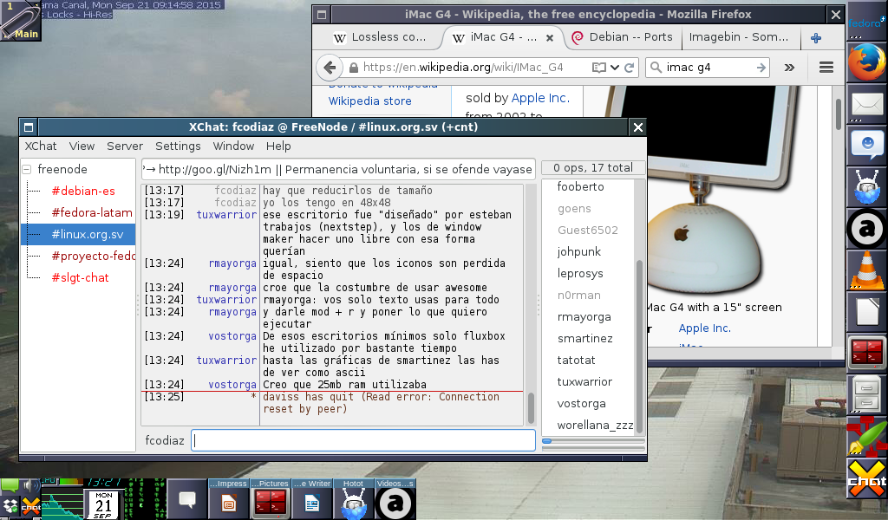Follow the Apple Inc. link after 'sold by'
The width and height of the screenshot is (888, 520).
pos(540,98)
